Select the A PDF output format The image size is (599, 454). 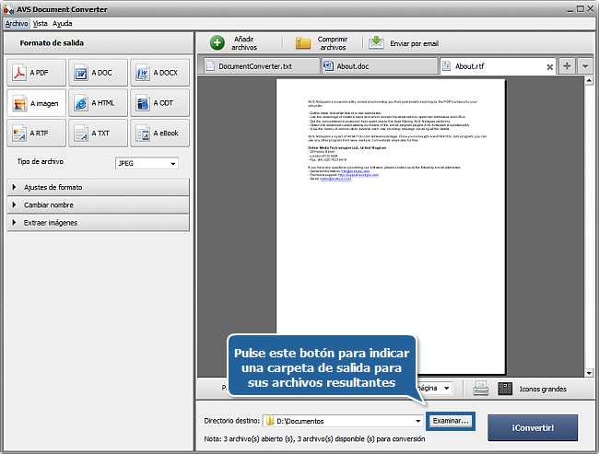(36, 73)
